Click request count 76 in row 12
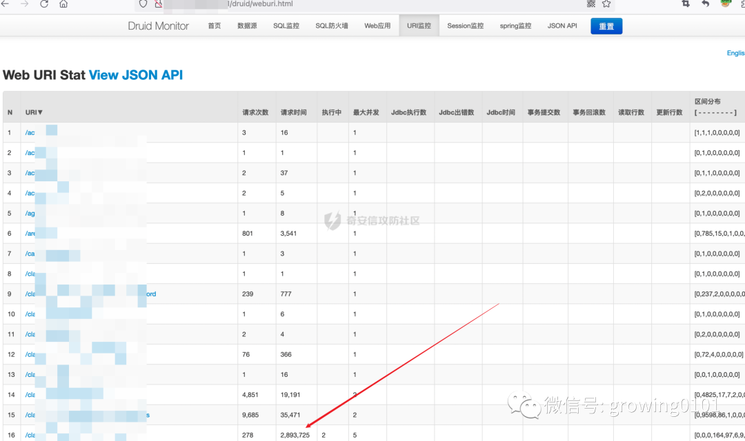 click(246, 355)
